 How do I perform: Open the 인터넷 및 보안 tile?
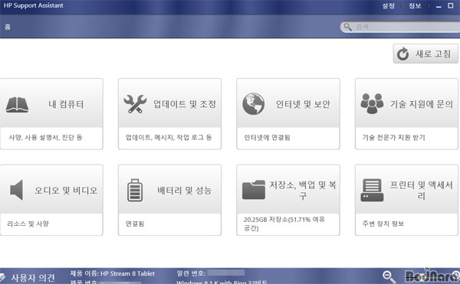coord(288,113)
